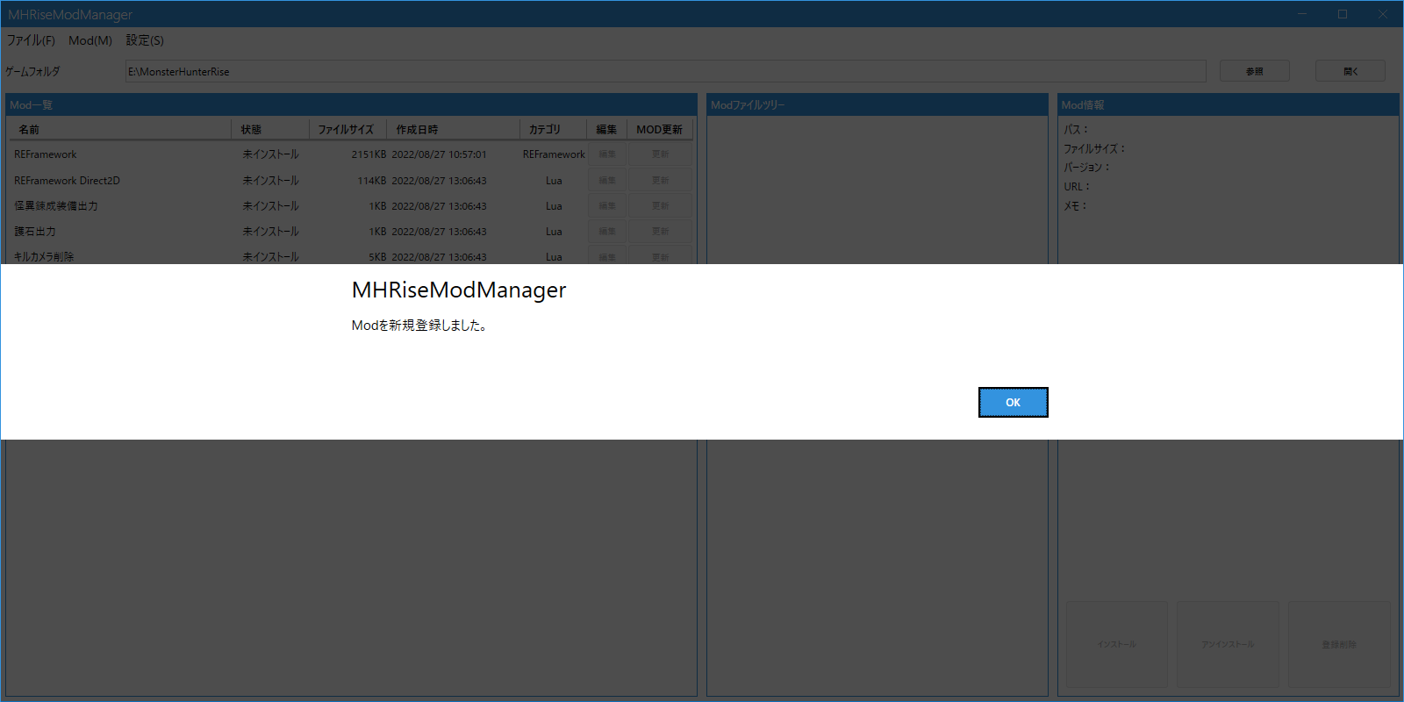This screenshot has width=1404, height=702.
Task: Sort by the 状態 column header
Action: coord(269,129)
